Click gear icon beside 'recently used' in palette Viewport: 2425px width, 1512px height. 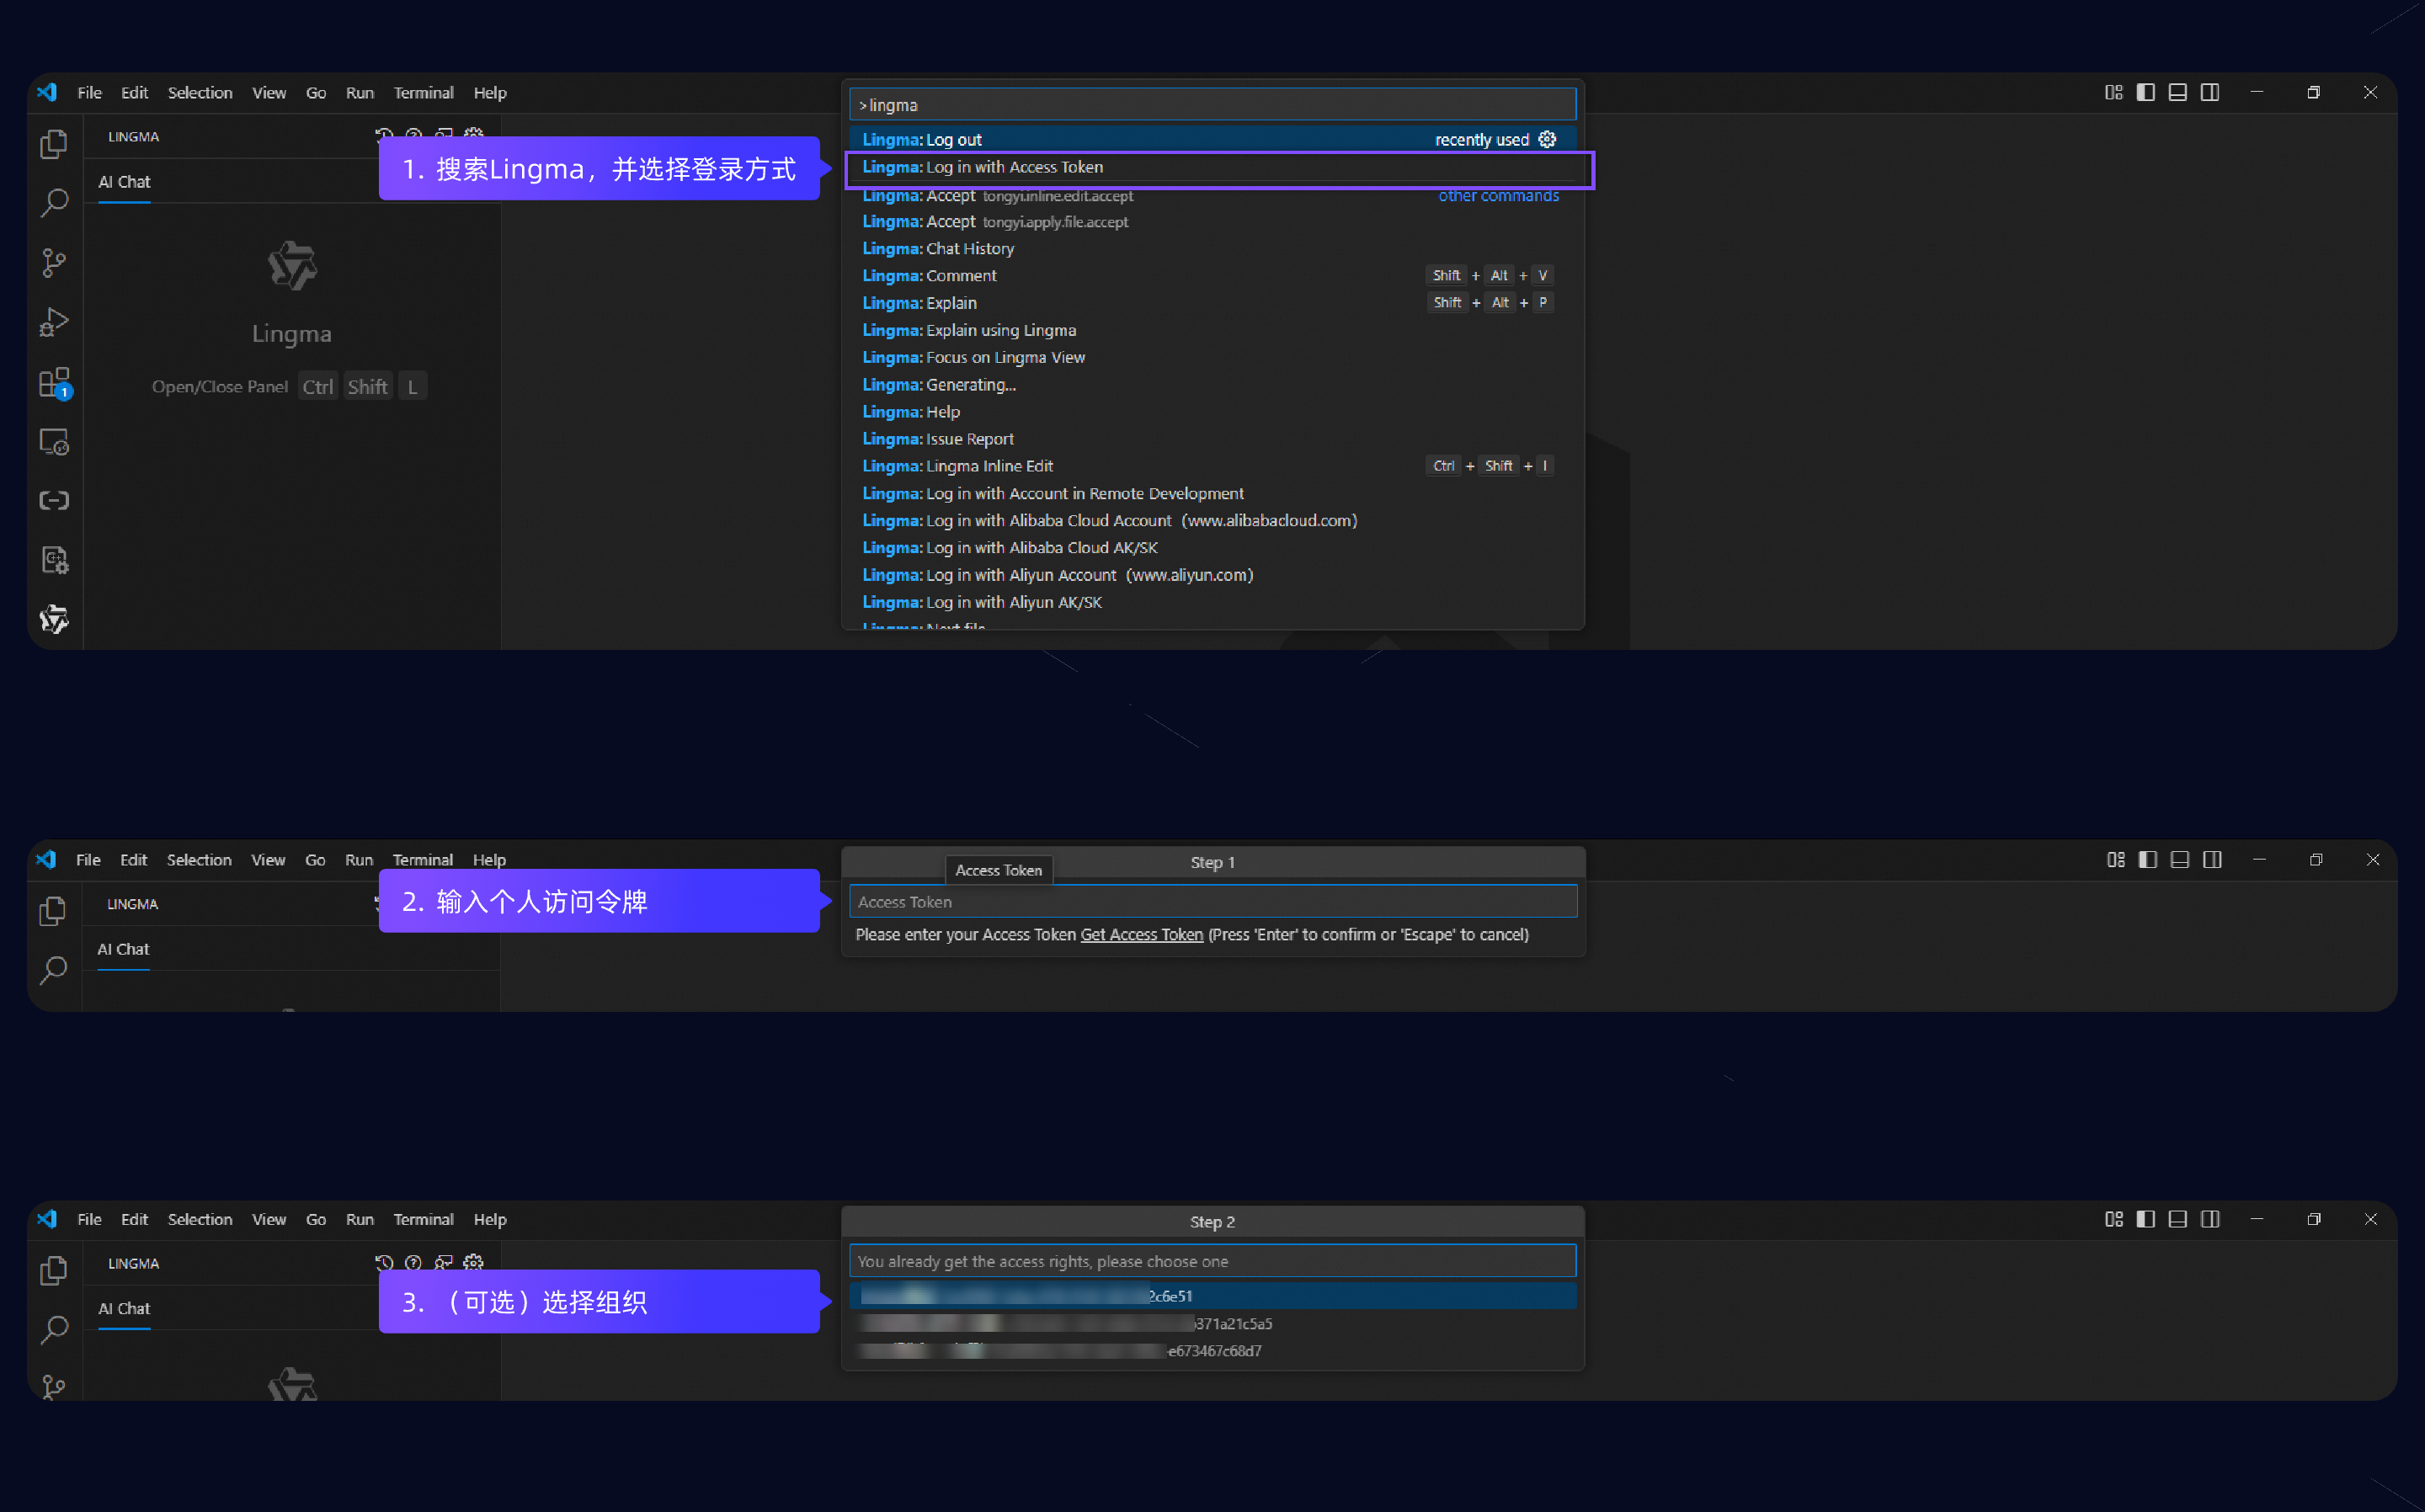(x=1547, y=139)
